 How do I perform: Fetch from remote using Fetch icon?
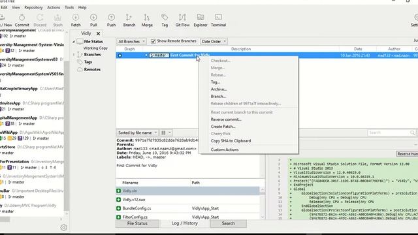pos(76,20)
